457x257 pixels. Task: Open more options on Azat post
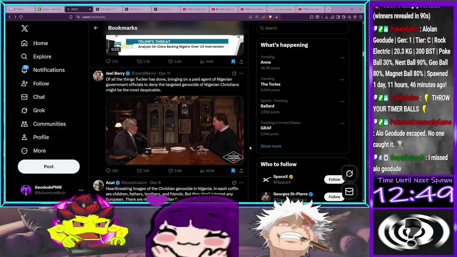[241, 183]
